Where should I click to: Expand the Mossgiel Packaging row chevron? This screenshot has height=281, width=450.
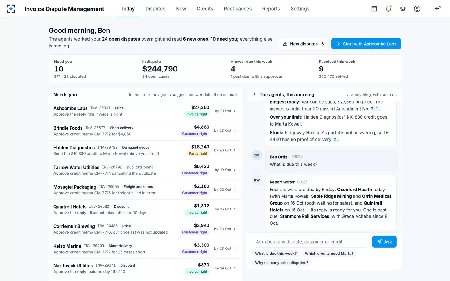235,190
